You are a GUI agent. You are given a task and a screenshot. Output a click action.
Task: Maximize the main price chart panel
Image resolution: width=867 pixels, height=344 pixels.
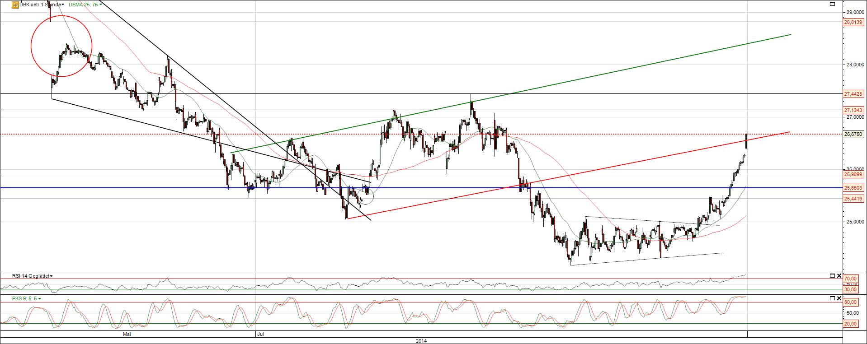833,4
